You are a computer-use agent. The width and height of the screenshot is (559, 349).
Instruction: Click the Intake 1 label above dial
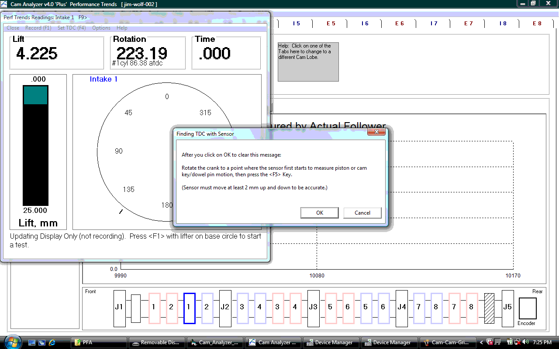[104, 79]
